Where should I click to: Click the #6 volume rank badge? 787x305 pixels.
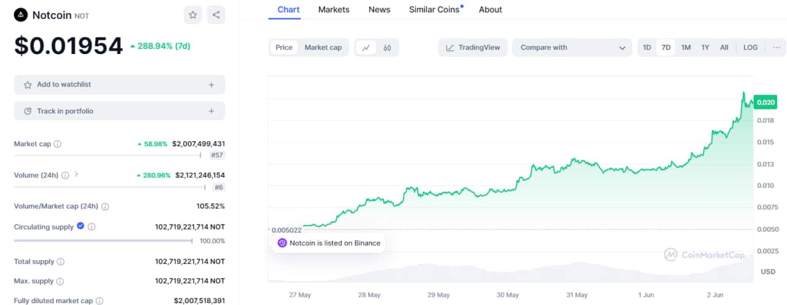click(218, 187)
